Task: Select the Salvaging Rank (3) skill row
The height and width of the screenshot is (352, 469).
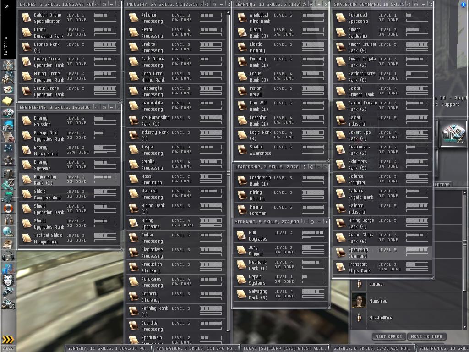Action: coord(281,295)
